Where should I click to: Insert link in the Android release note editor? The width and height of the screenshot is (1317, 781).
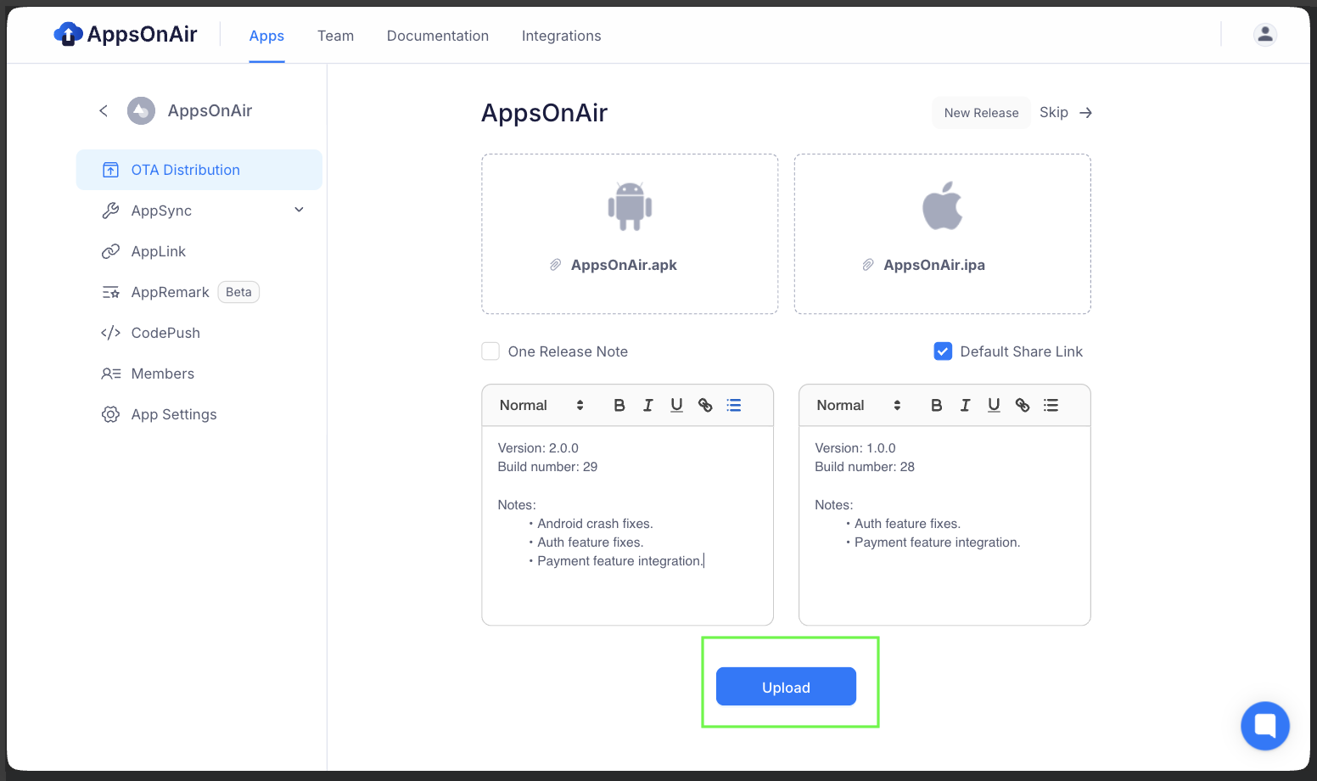(705, 405)
